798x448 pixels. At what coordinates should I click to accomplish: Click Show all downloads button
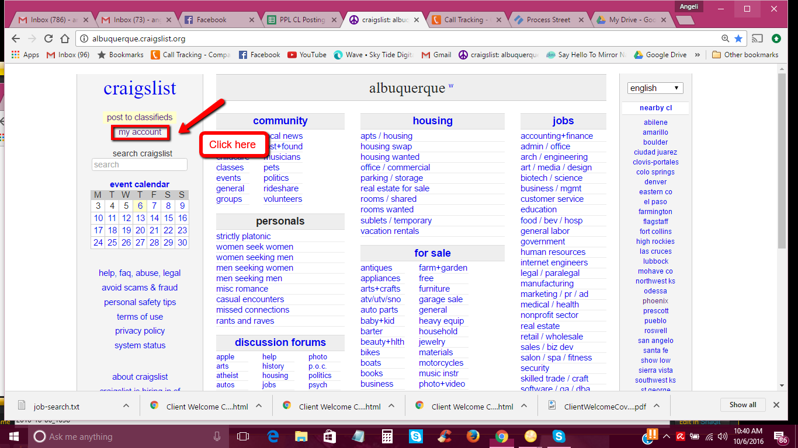point(743,405)
